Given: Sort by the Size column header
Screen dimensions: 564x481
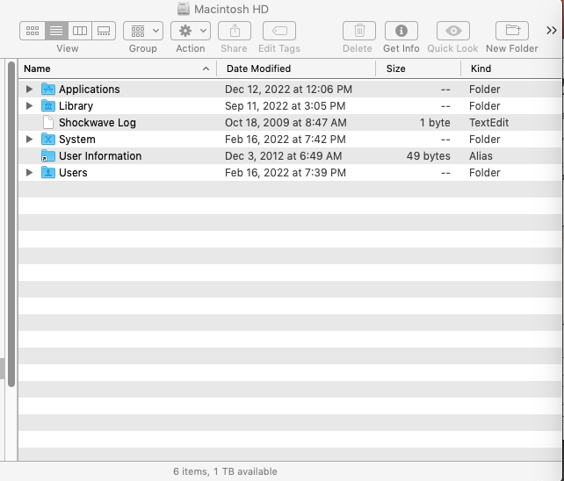Looking at the screenshot, I should [418, 68].
